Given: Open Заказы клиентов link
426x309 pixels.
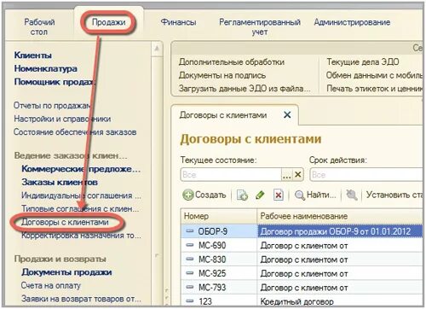Looking at the screenshot, I should pyautogui.click(x=60, y=182).
